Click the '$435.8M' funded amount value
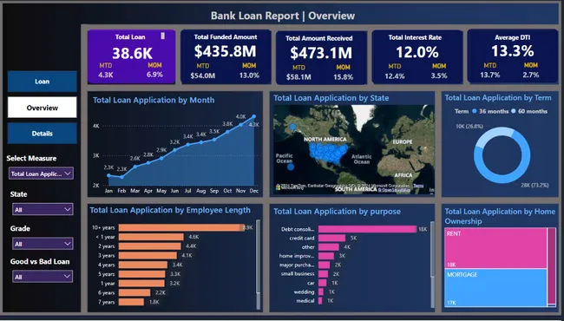 click(x=226, y=51)
